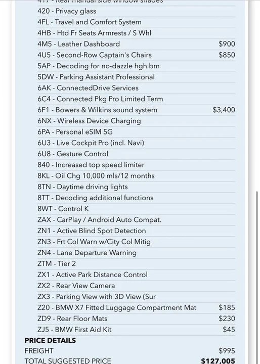Select the 4U5 Second-Row Captain's Chairs line
Screen dimensions: 260x364
[x=136, y=55]
